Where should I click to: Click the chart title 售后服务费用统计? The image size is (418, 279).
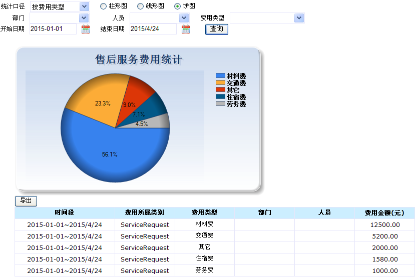[x=139, y=59]
